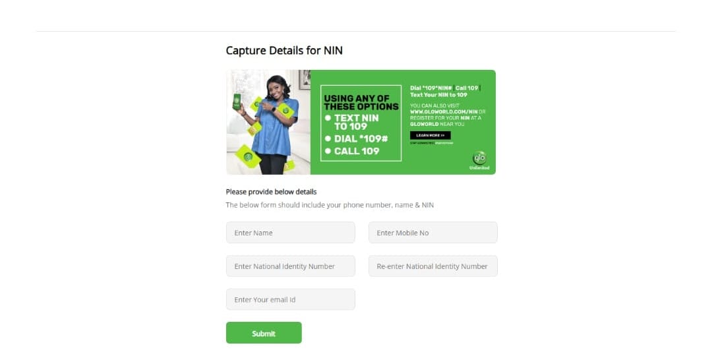The height and width of the screenshot is (362, 712).
Task: Click the Capture Details for NIN heading
Action: point(284,50)
